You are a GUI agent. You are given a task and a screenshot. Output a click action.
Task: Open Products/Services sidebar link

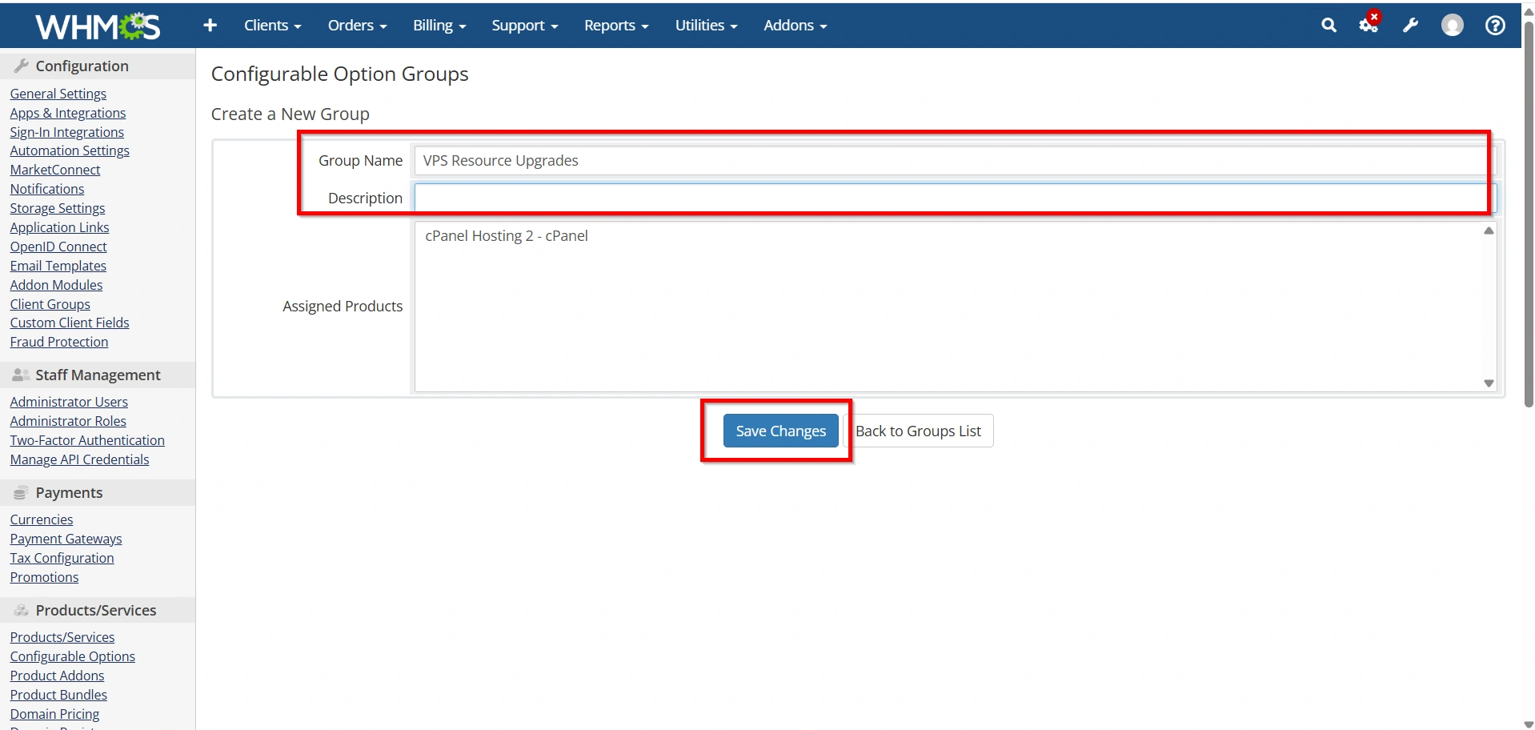[62, 637]
